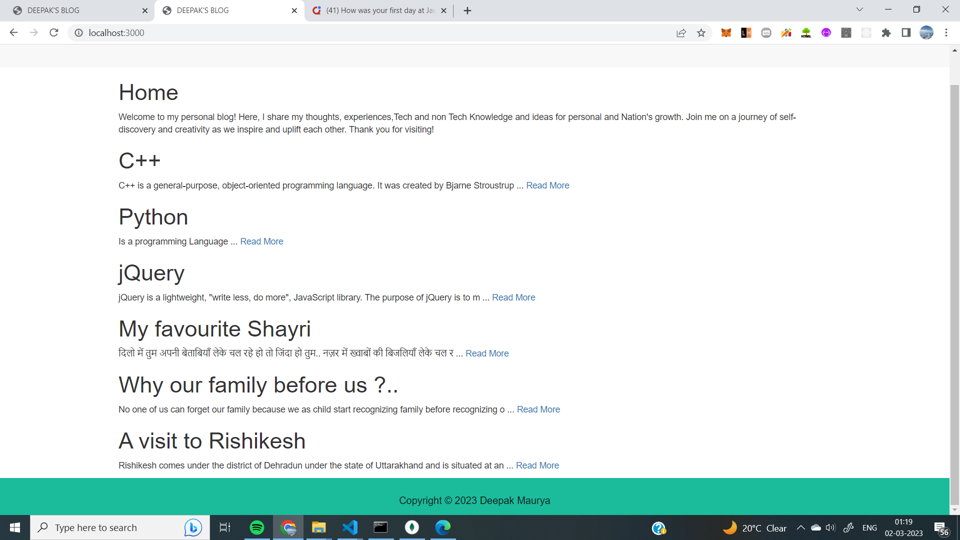The width and height of the screenshot is (960, 540).
Task: Click inside the address bar
Action: (x=200, y=32)
